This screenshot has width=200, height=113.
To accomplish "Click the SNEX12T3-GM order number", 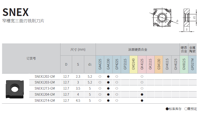I will coord(45,88).
